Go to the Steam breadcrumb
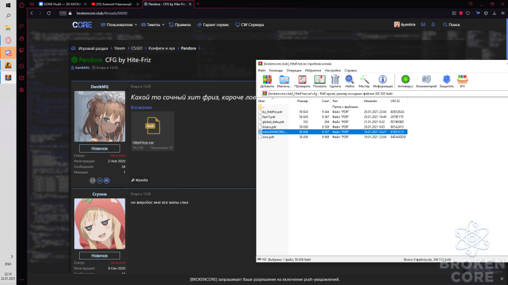 click(x=119, y=48)
